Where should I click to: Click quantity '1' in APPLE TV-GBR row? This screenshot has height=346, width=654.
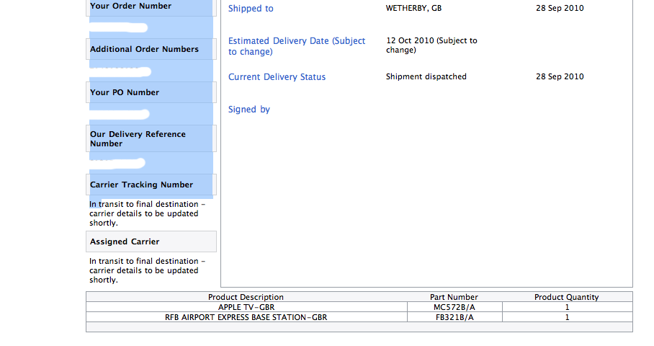point(568,307)
